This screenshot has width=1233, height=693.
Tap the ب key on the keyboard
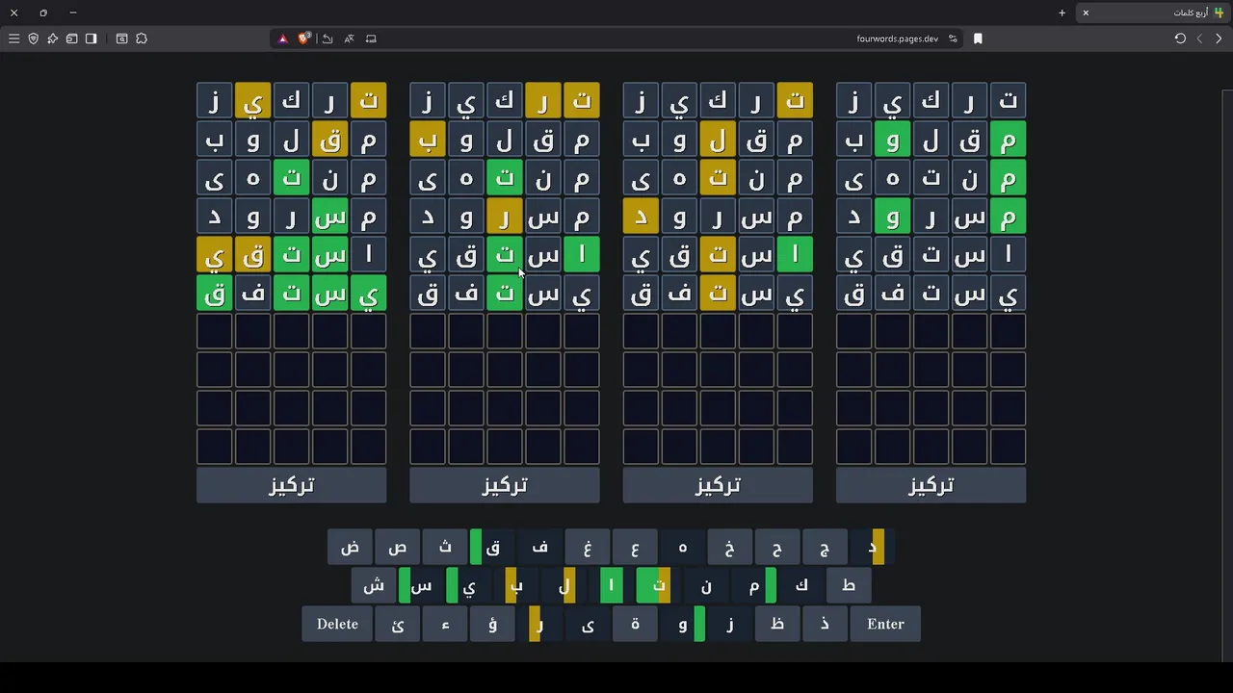[516, 585]
